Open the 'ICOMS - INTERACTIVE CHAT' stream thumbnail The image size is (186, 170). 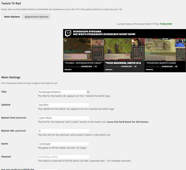click(x=84, y=50)
